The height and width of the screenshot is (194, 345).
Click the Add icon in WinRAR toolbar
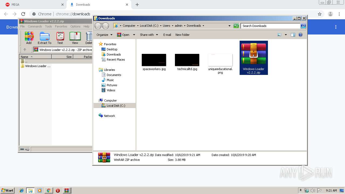point(29,38)
